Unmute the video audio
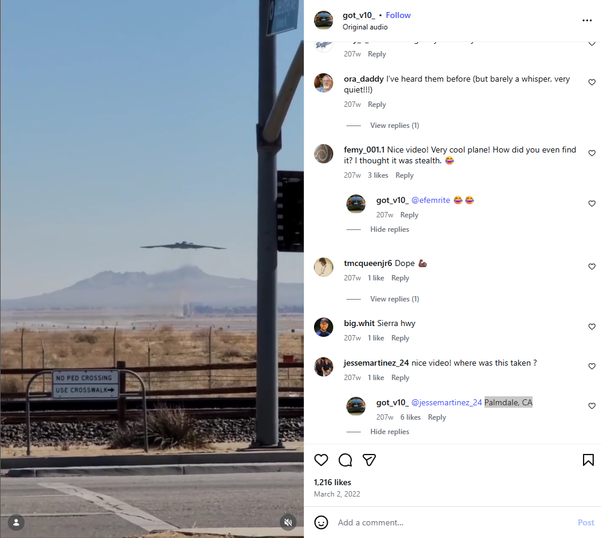The width and height of the screenshot is (601, 538). point(288,522)
